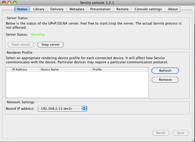Go to the Presentation tab
The width and height of the screenshot is (195, 142).
point(100,9)
